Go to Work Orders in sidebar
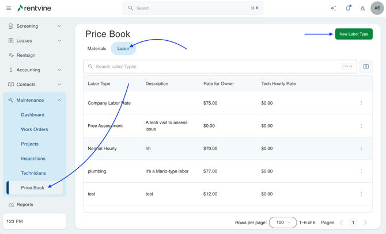Screen dimensions: 386x234 tap(35, 129)
